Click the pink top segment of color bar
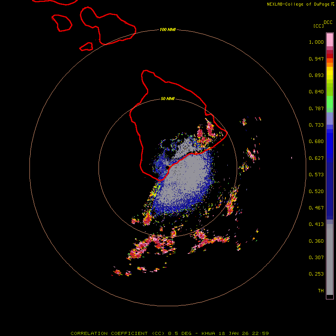 click(x=330, y=40)
